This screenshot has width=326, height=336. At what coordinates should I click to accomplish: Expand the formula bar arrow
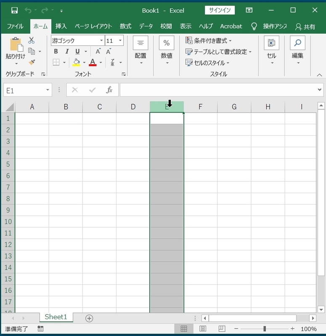coord(320,90)
